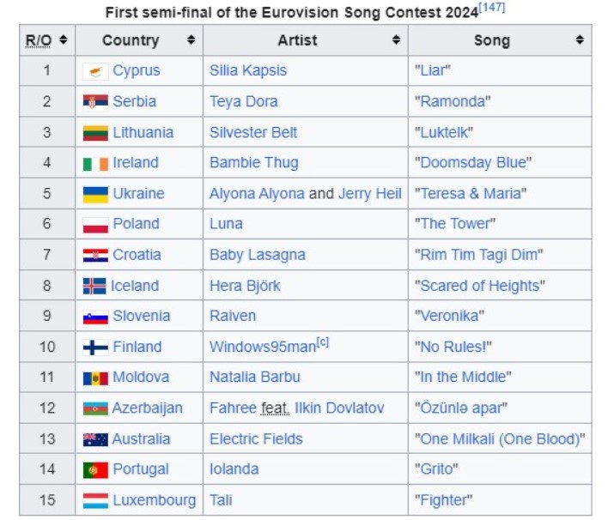This screenshot has width=614, height=520.
Task: Go to the Azerbaijan country link
Action: coord(147,408)
